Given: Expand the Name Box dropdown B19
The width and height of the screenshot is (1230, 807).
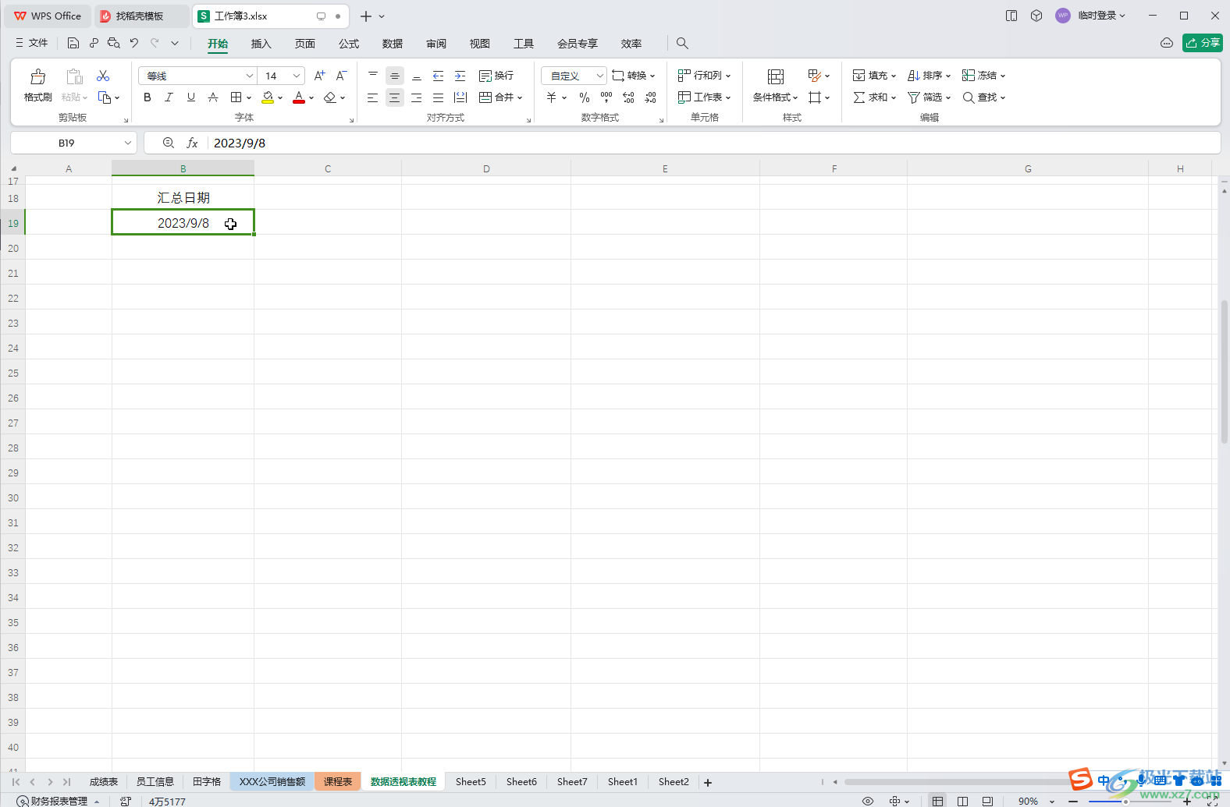Looking at the screenshot, I should coord(127,143).
